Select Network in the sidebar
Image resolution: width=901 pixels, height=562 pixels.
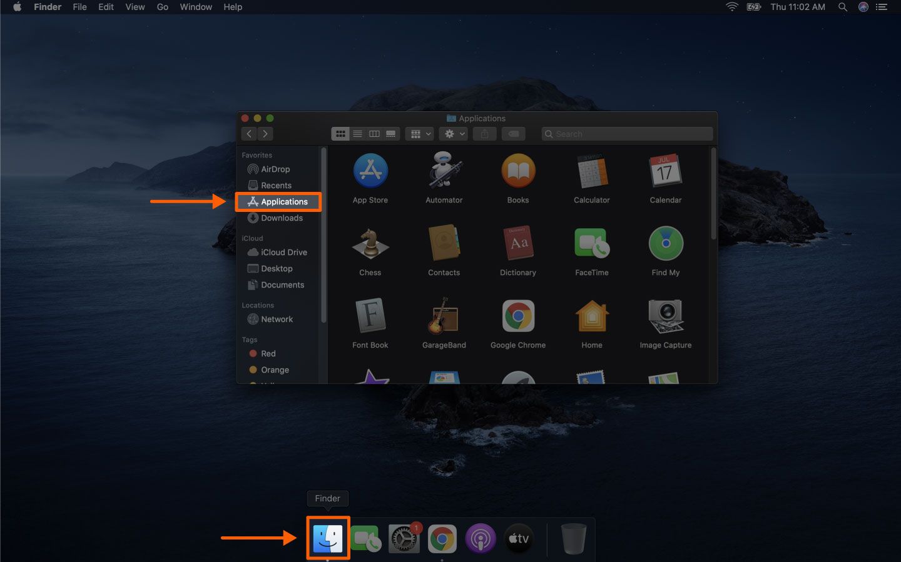pos(278,319)
